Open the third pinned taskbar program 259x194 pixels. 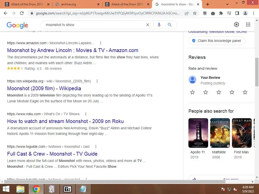point(52,189)
